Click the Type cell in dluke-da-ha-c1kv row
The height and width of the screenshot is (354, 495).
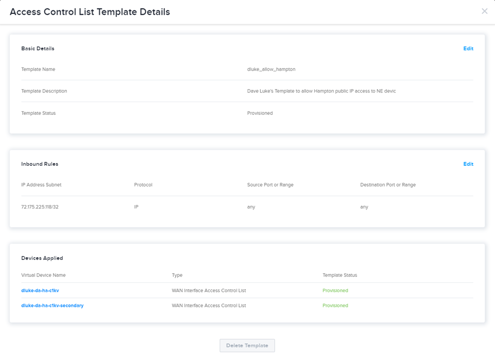coord(209,291)
